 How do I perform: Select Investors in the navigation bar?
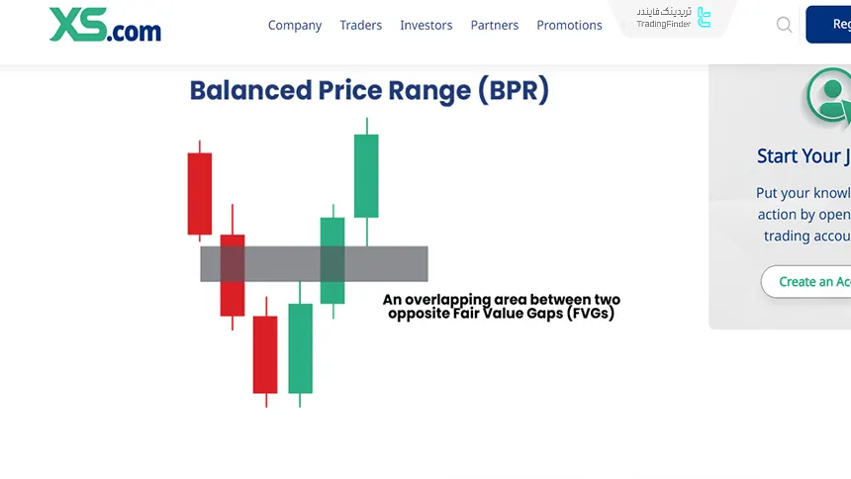coord(425,26)
